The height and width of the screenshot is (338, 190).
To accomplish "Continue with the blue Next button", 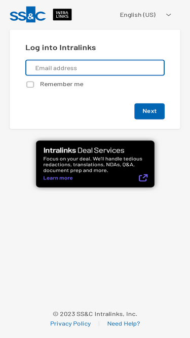I will click(x=149, y=111).
